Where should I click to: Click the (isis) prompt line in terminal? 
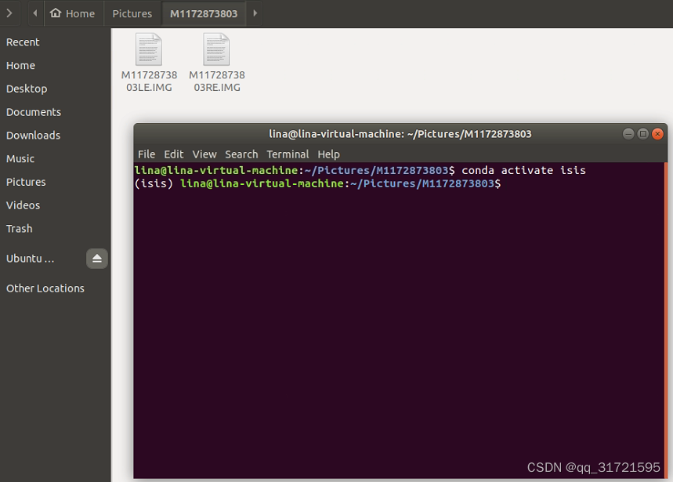pyautogui.click(x=317, y=183)
